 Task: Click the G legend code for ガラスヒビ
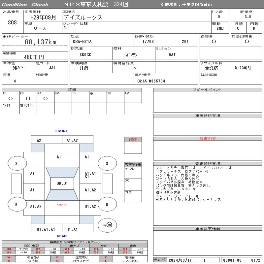point(57,261)
